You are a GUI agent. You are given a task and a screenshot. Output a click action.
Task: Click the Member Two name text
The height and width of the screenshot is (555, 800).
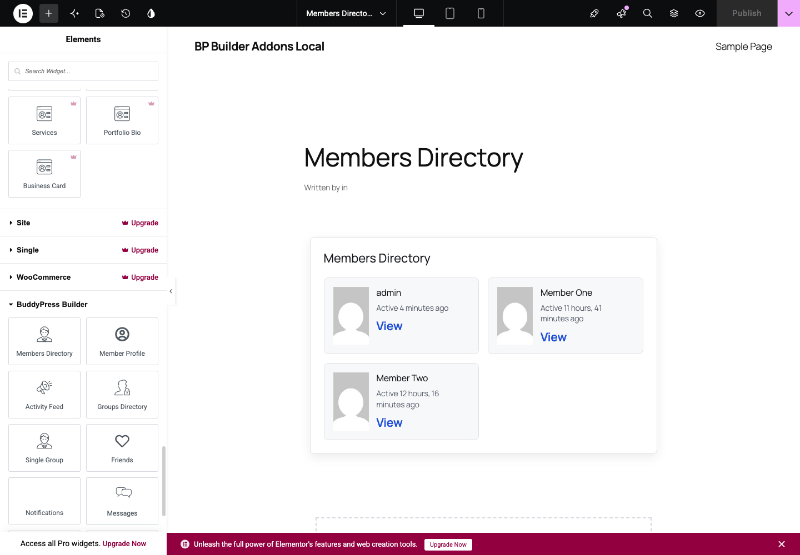pyautogui.click(x=402, y=378)
